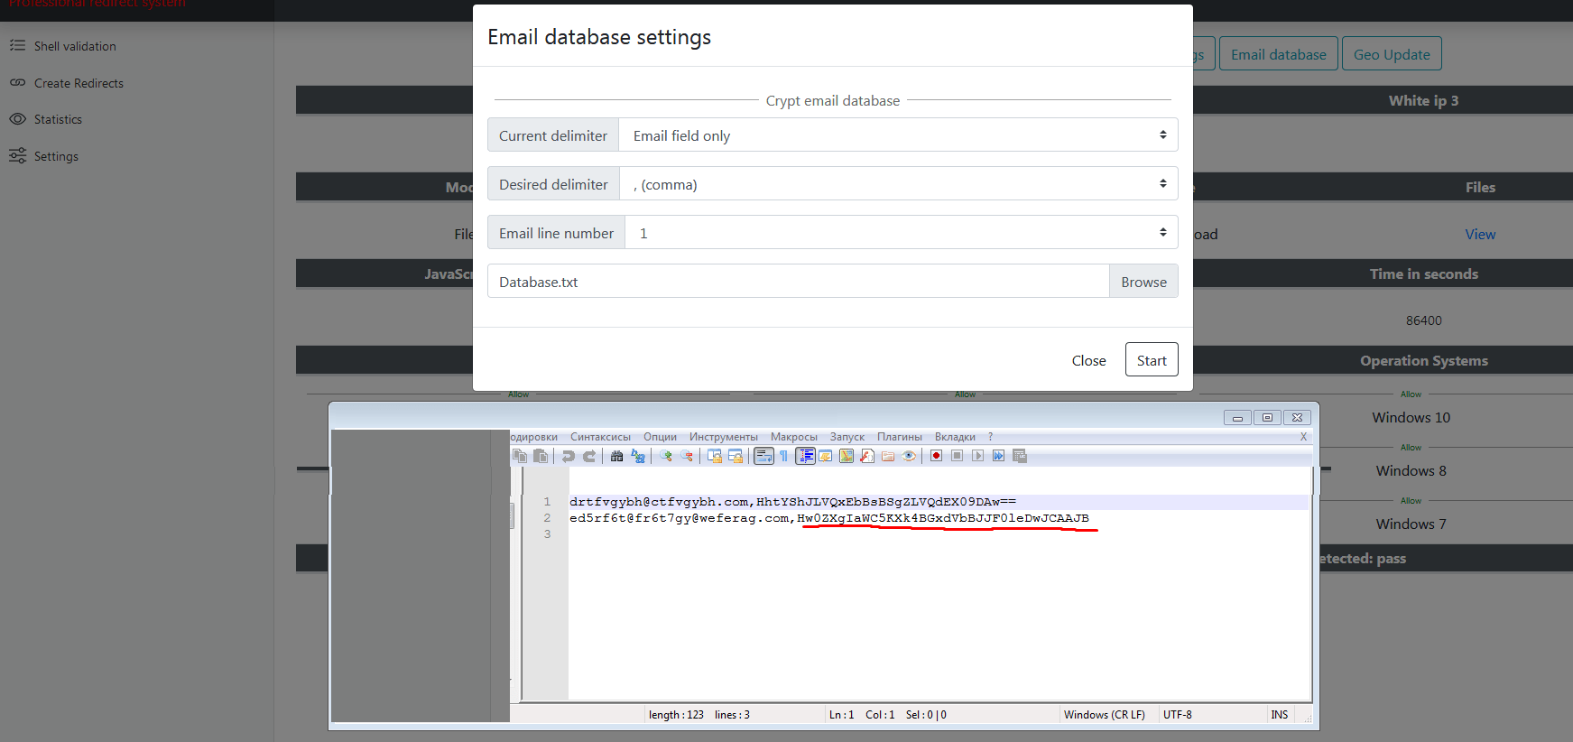Click the user-defined language icon
Screen dimensions: 1573x742
click(x=826, y=456)
